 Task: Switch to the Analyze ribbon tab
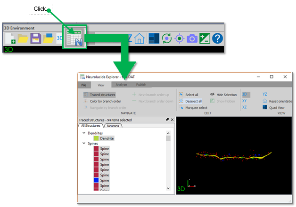tap(121, 84)
